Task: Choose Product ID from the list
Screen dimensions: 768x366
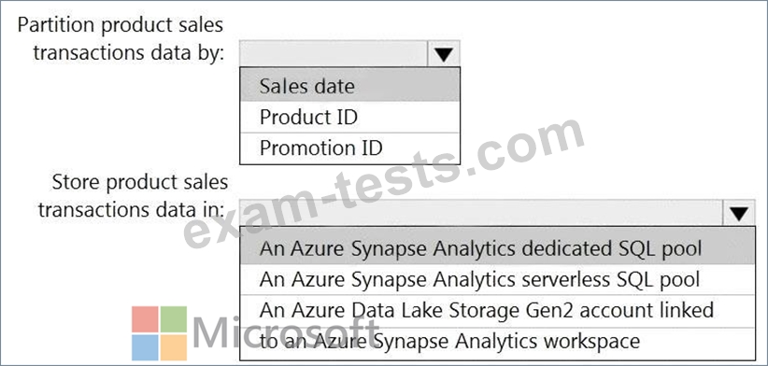Action: (349, 117)
